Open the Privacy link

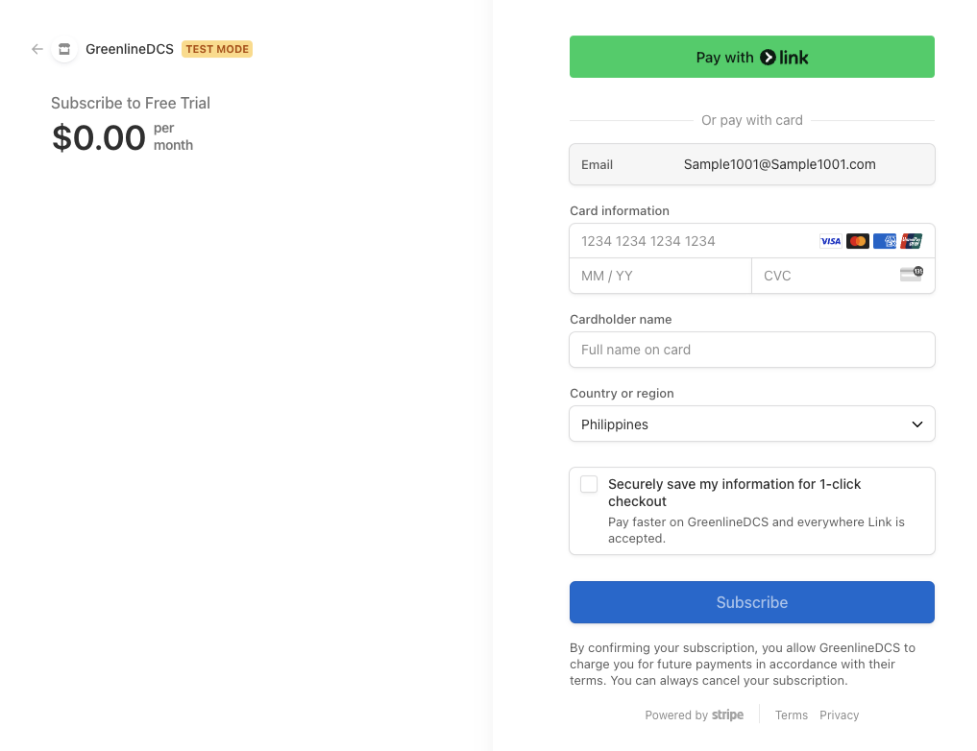point(839,715)
